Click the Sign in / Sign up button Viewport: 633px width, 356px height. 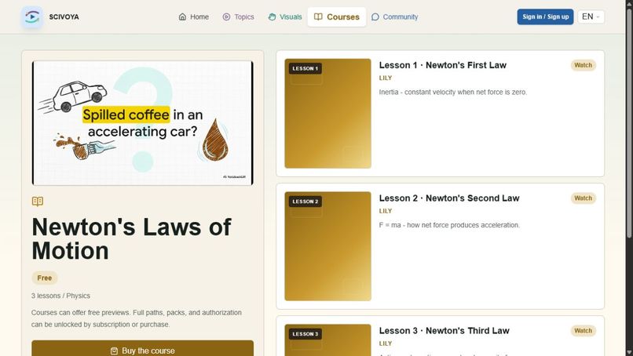click(x=545, y=17)
